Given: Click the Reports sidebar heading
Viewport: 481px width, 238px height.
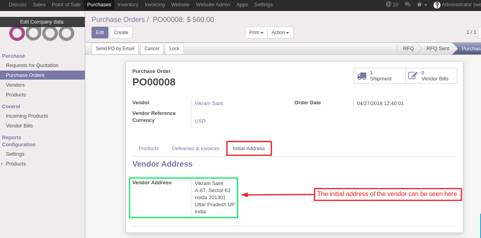Looking at the screenshot, I should [12, 138].
